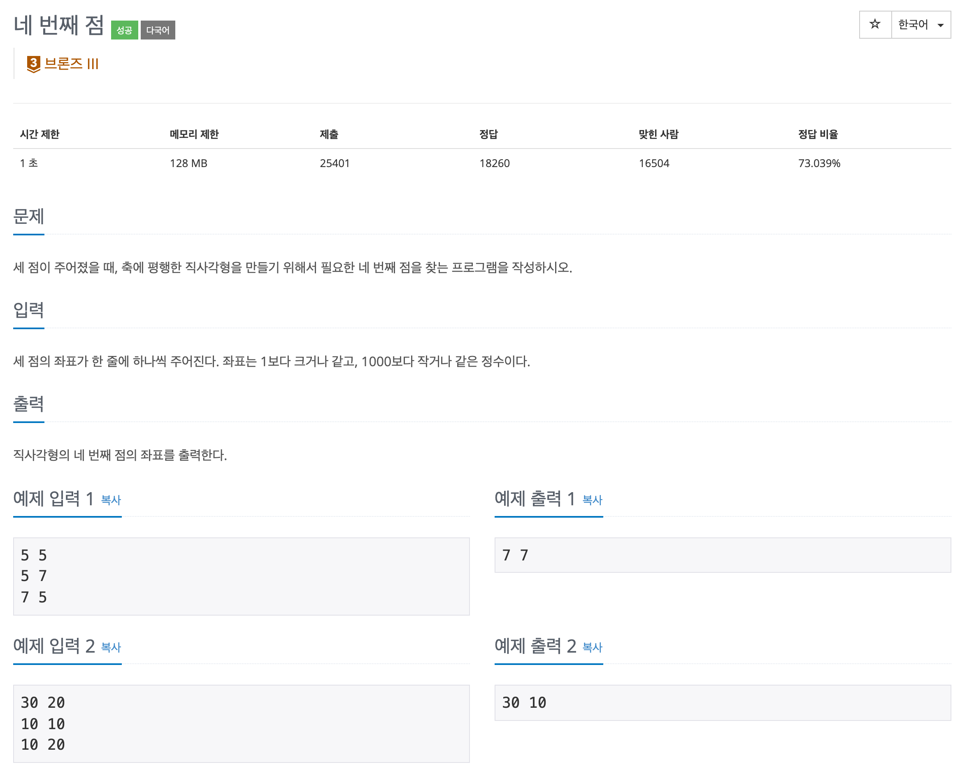Viewport: 967px width, 781px height.
Task: Click the 입력 section heading
Action: click(28, 310)
